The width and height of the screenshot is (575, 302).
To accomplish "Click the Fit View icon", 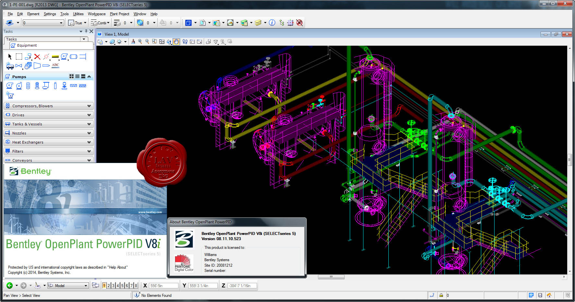I will [162, 42].
